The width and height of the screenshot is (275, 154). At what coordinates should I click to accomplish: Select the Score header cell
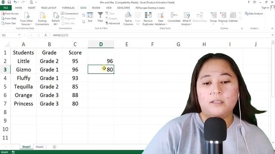75,53
